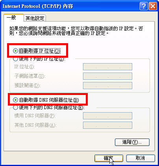The width and height of the screenshot is (159, 166).
Task: Click the IP 位址 input field
Action: point(107,67)
